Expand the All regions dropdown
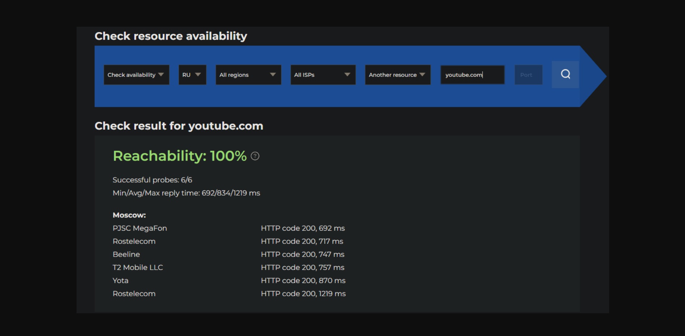 248,75
